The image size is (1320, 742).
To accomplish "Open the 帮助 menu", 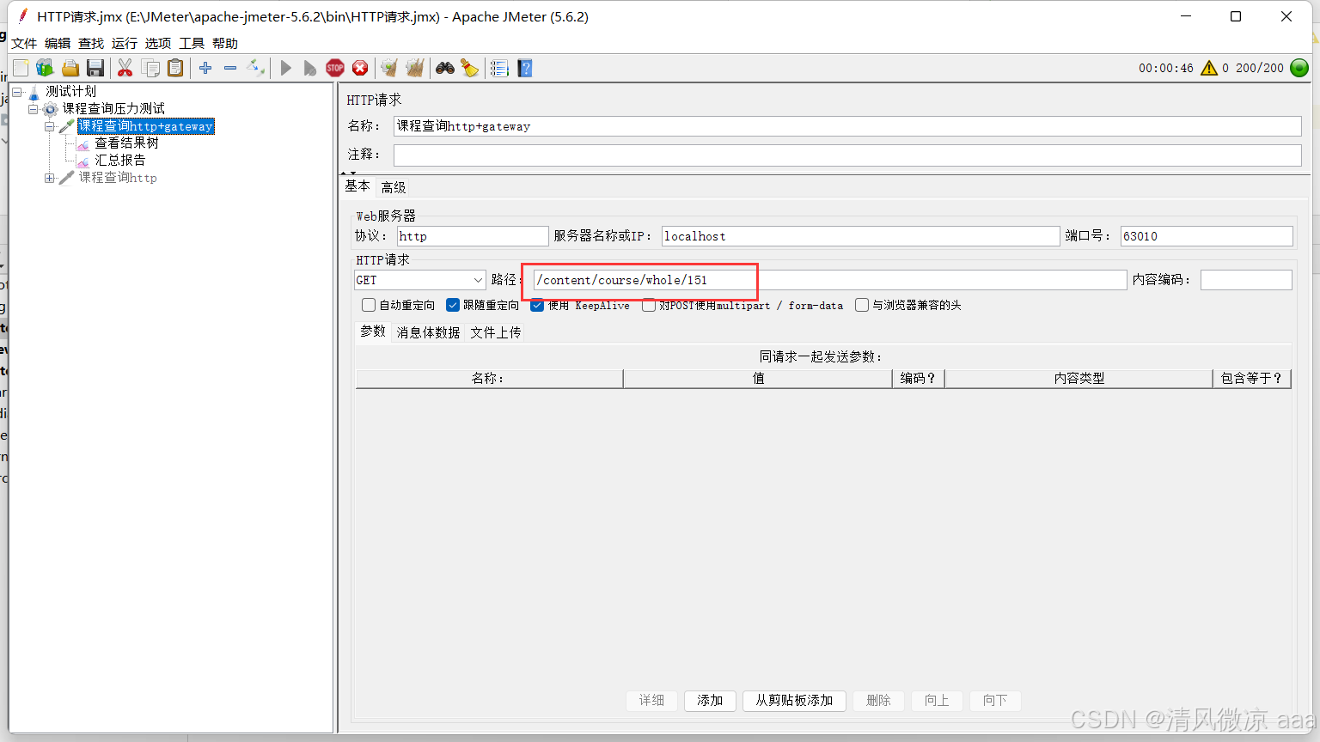I will pos(225,44).
